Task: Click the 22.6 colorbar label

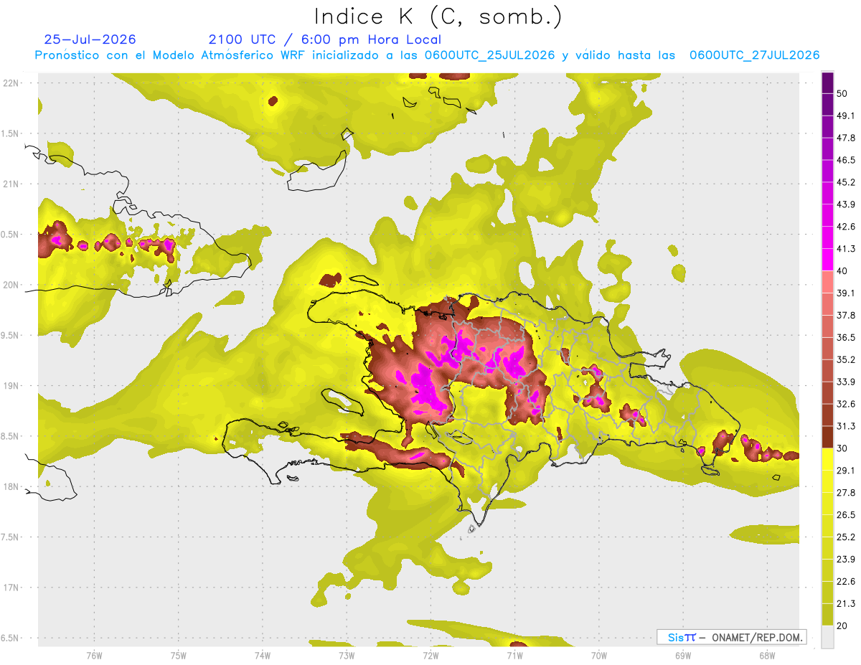Action: (846, 582)
